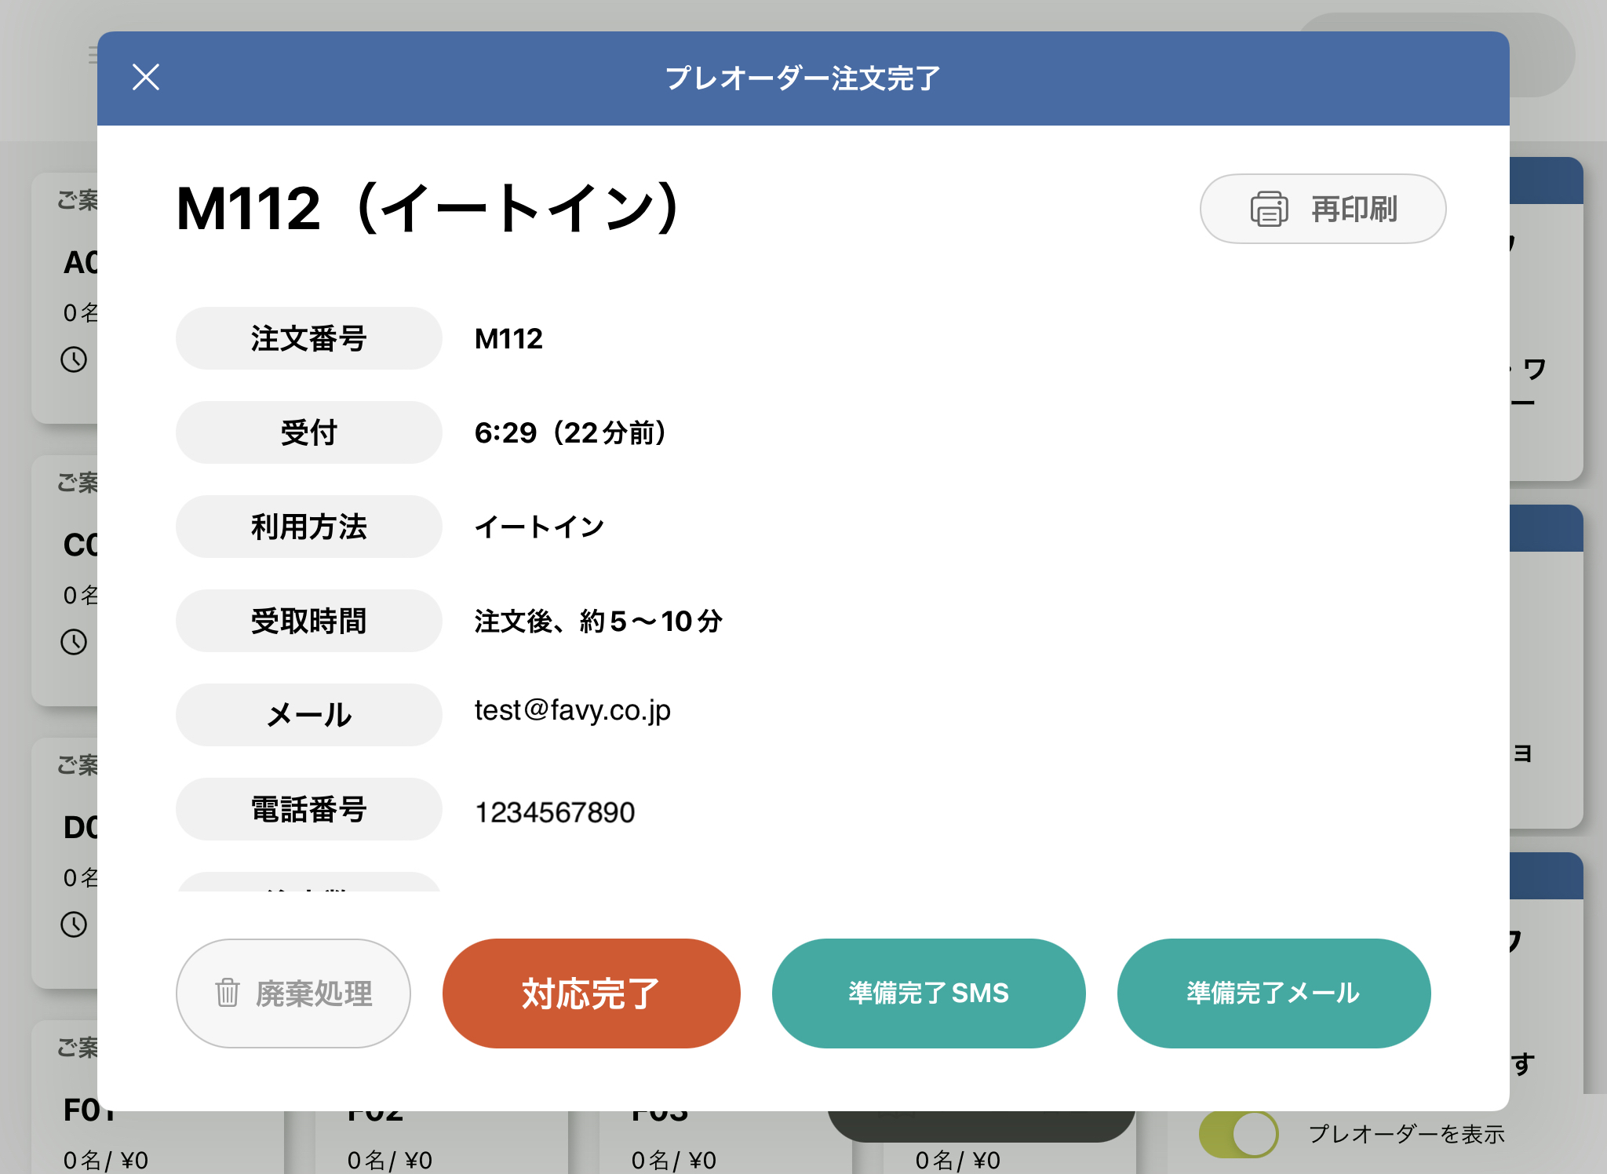Click the clock icon on third table card
Screen dimensions: 1607x1174
click(74, 924)
